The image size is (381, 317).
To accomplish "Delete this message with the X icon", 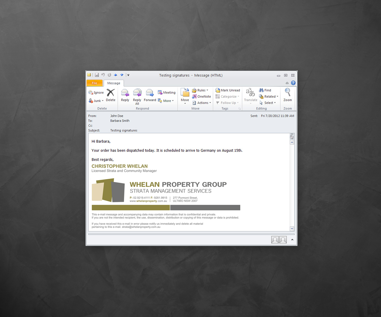I will coord(110,95).
